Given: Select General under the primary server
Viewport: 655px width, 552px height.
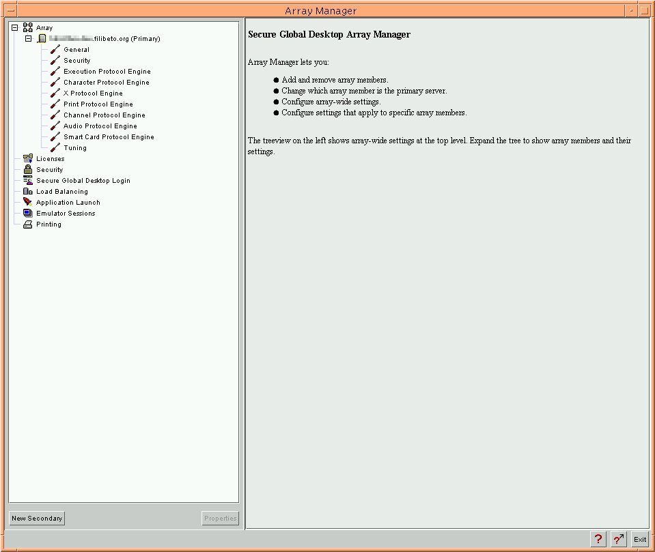Looking at the screenshot, I should (x=76, y=50).
